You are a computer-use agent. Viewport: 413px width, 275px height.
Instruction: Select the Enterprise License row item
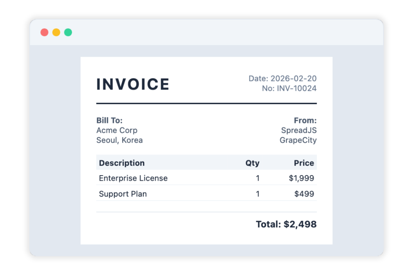click(x=133, y=178)
